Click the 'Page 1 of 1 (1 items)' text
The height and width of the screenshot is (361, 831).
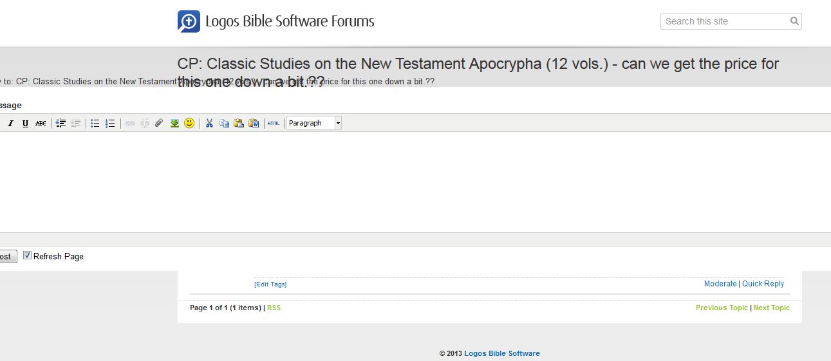(226, 308)
